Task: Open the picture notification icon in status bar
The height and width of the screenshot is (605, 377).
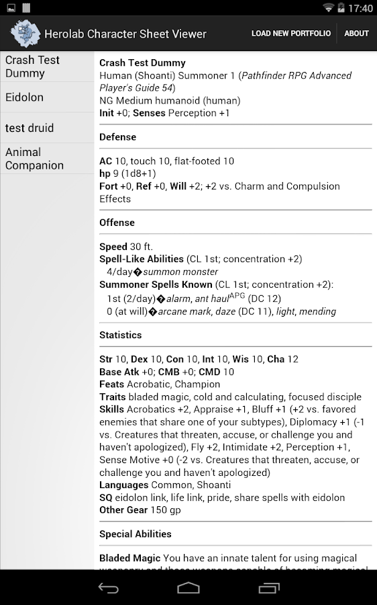Action: [x=11, y=7]
